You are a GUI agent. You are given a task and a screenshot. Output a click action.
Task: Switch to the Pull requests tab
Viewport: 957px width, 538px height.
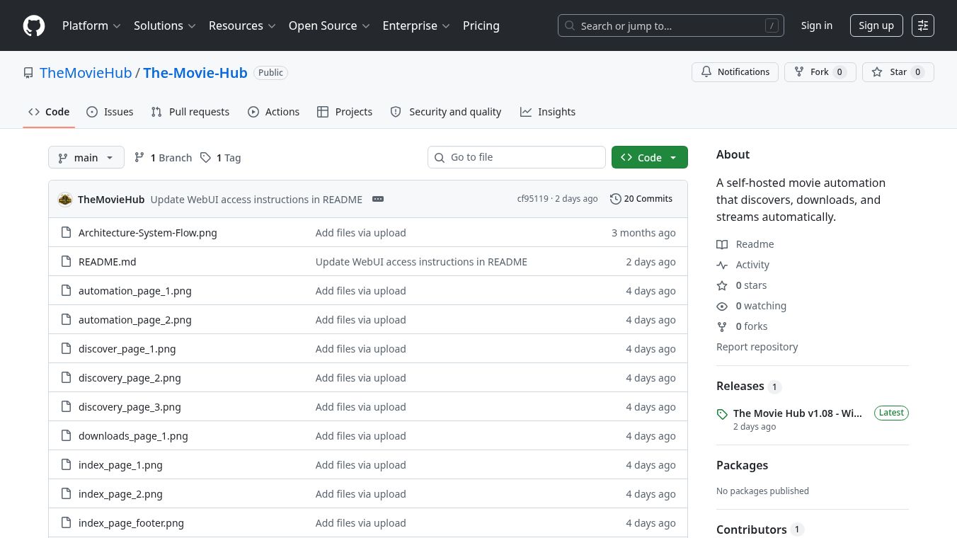coord(190,112)
